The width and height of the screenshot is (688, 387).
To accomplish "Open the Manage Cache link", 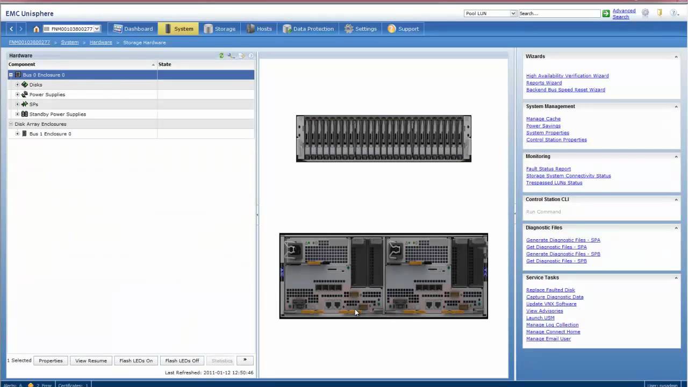I will [x=543, y=119].
